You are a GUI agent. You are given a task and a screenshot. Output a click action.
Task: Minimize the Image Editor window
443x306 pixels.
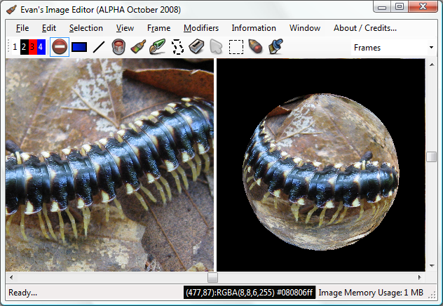point(382,7)
